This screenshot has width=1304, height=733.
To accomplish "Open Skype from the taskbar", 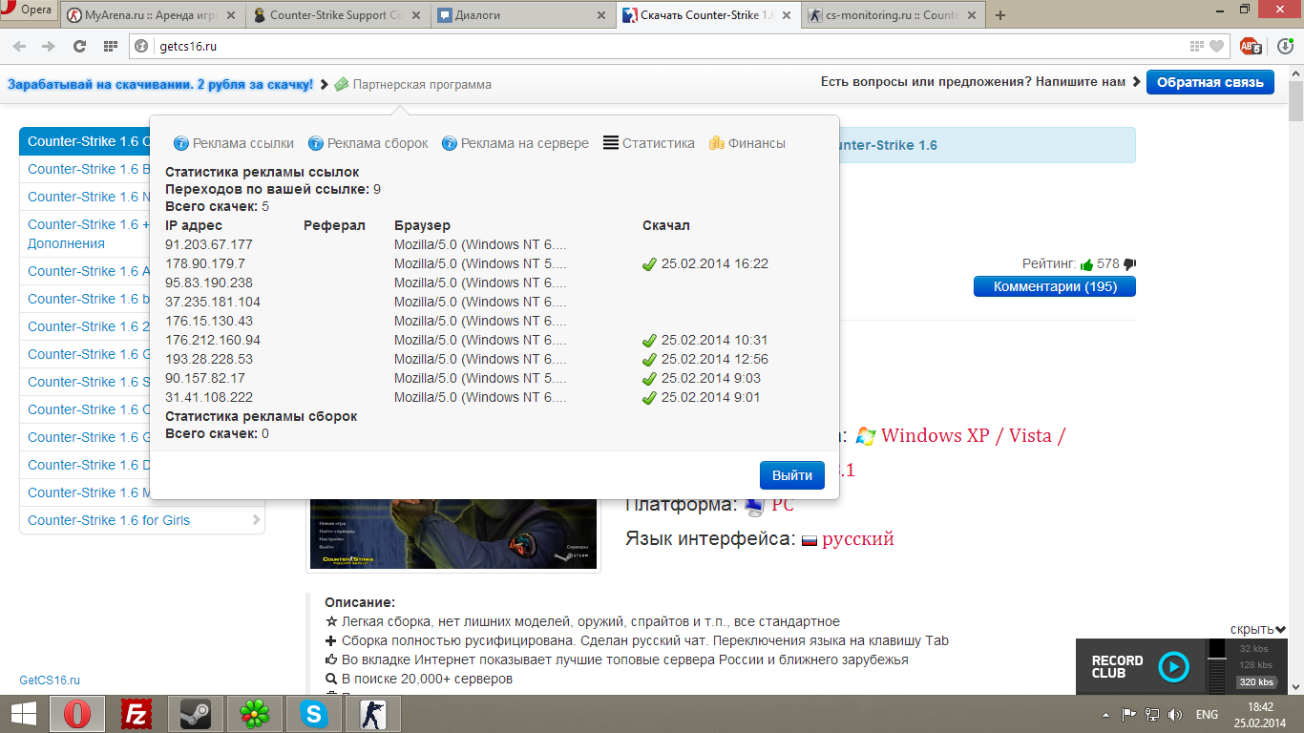I will point(312,714).
